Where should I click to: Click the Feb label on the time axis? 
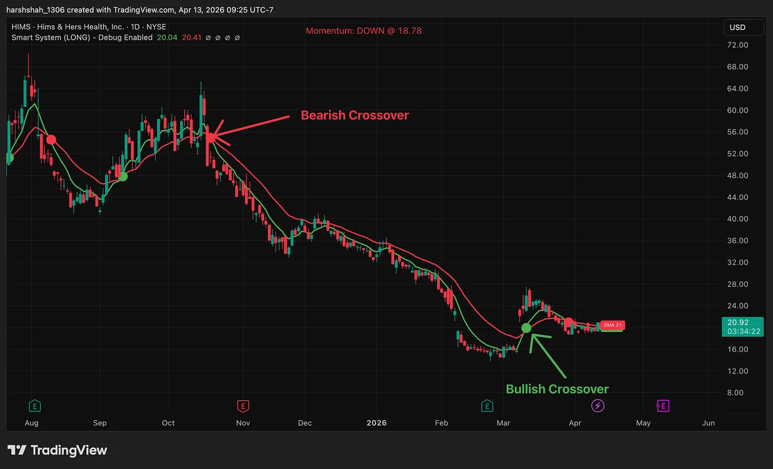pos(441,423)
